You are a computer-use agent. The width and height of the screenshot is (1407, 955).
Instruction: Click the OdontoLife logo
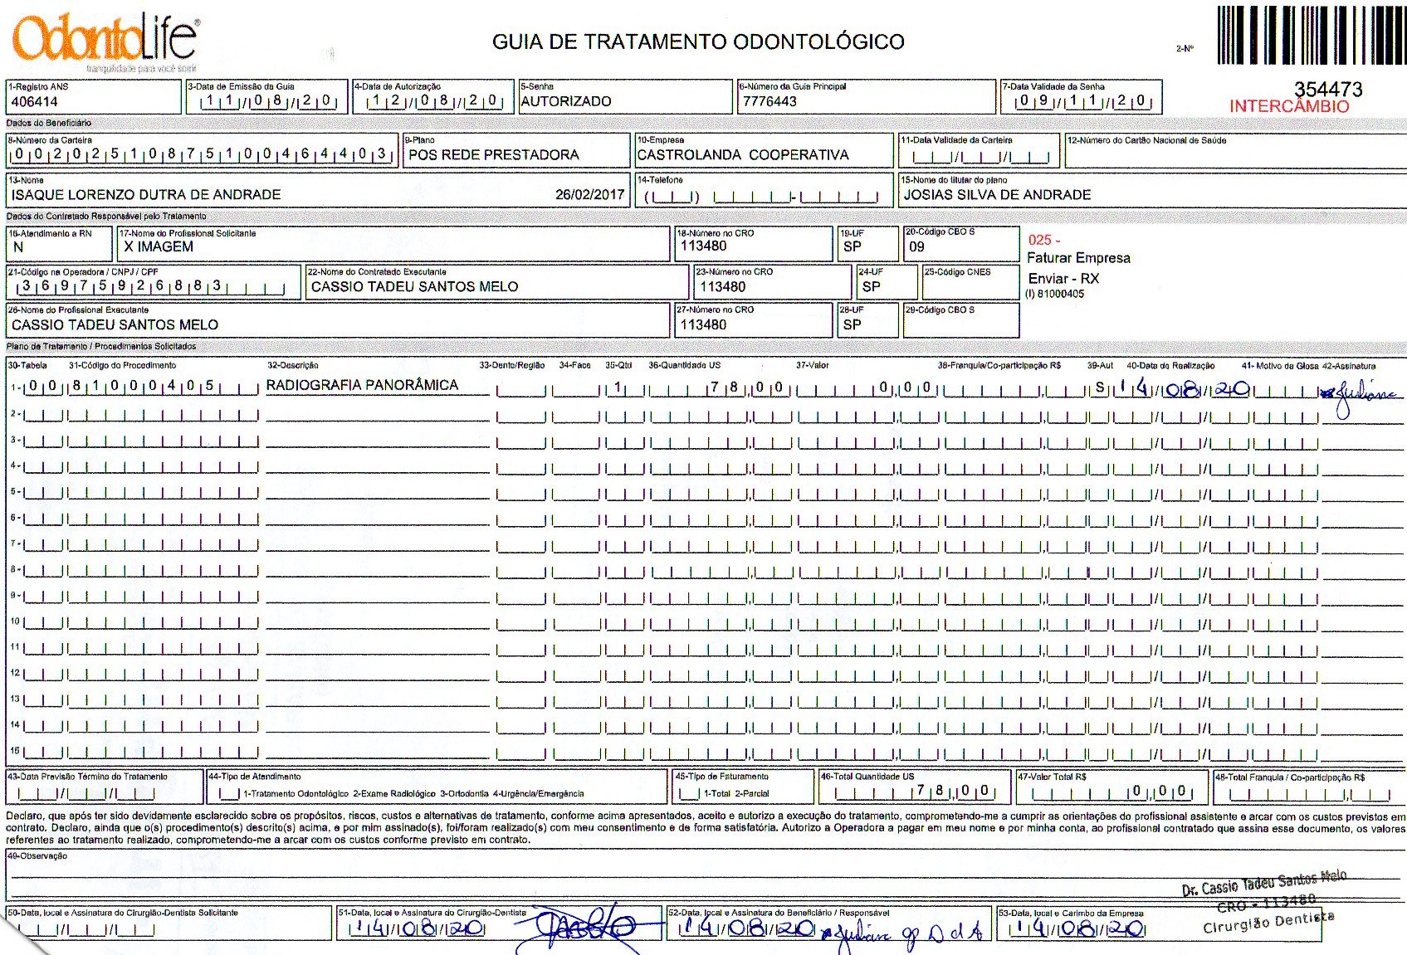point(105,41)
